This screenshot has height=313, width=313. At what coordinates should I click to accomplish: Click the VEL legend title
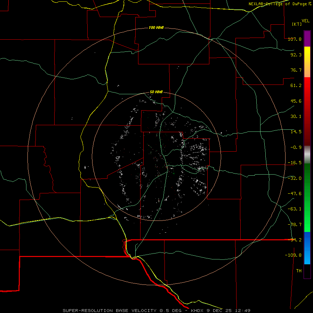coord(305,21)
